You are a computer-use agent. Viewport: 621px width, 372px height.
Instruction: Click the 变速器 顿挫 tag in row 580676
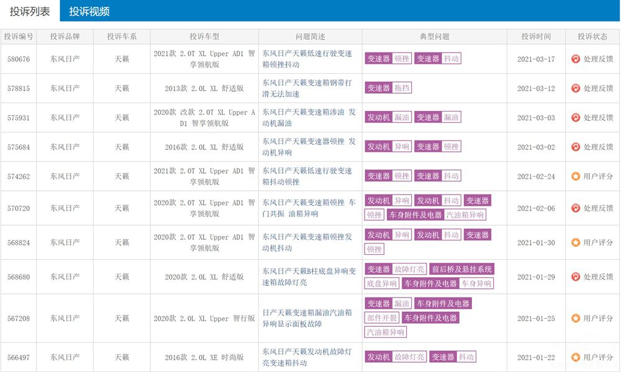[x=388, y=58]
